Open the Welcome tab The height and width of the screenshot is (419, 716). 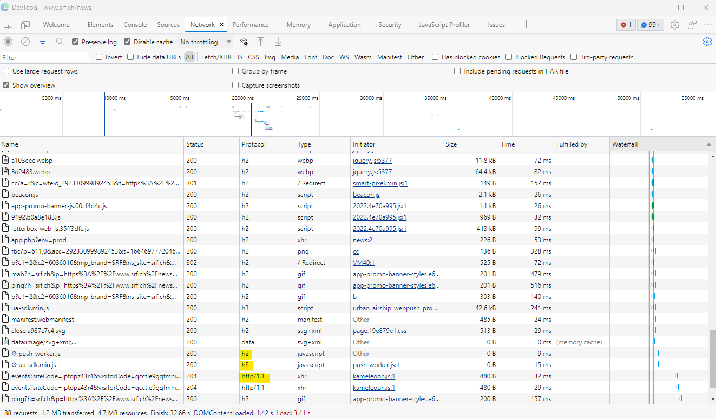point(56,25)
